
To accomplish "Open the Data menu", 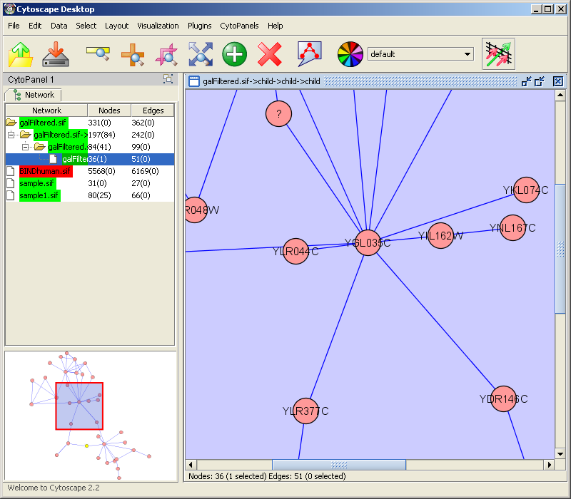I will pyautogui.click(x=59, y=26).
